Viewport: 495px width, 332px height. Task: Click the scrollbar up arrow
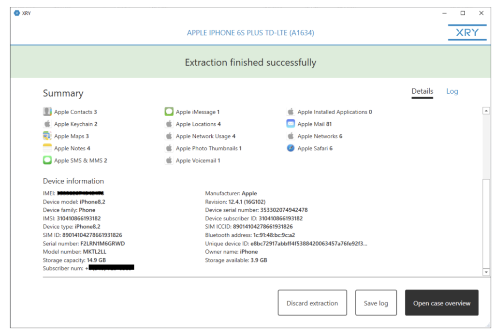(486, 111)
